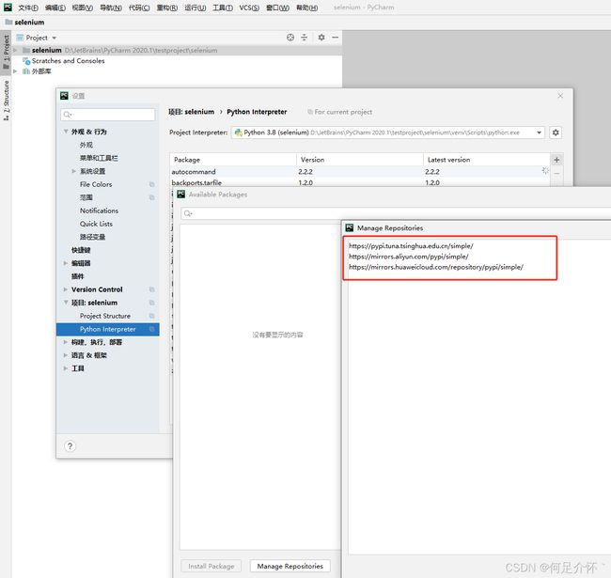Expand the 系统设置 settings node

[74, 171]
